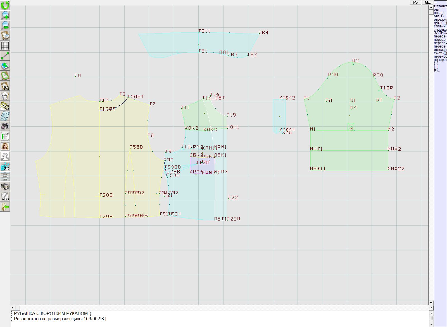Open the green spreadsheet table icon
This screenshot has height=327, width=447.
pos(5,136)
